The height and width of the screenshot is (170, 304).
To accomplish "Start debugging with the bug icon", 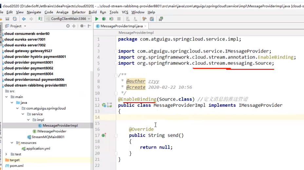I will [x=104, y=19].
